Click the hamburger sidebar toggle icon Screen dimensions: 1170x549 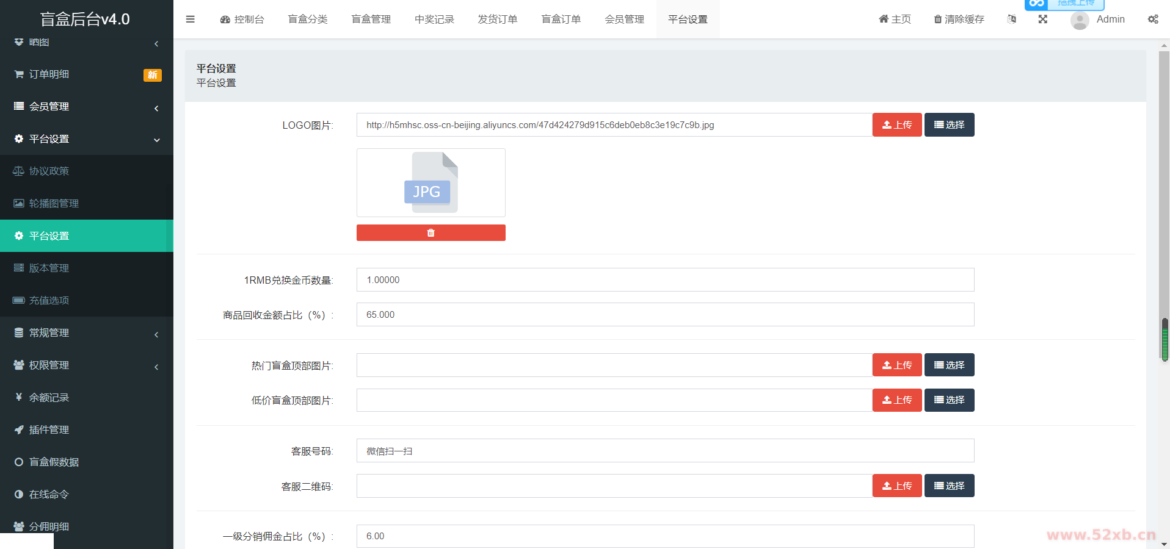click(191, 20)
